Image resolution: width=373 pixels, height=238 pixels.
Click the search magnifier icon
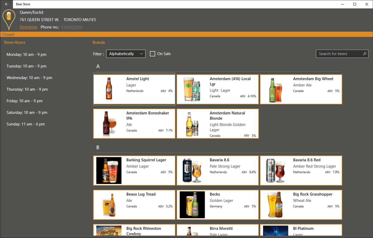point(364,54)
